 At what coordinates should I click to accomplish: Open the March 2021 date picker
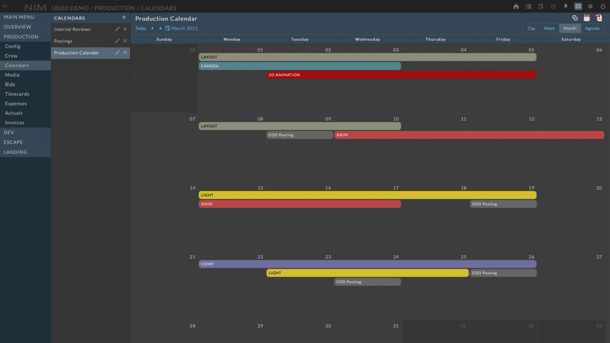coord(182,29)
